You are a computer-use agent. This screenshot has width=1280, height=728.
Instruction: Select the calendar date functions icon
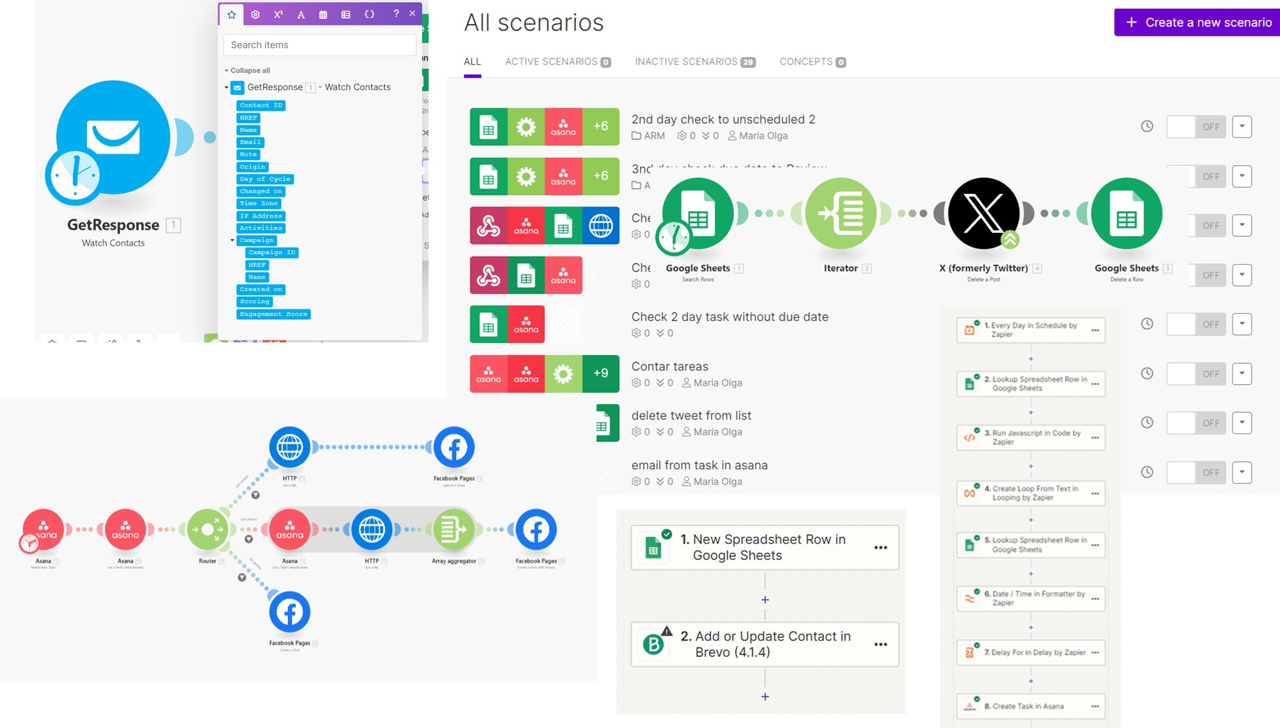(323, 14)
